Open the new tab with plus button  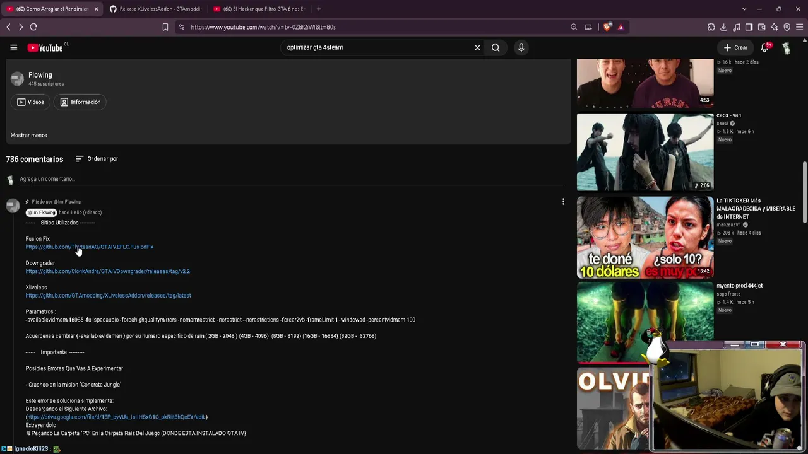319,9
